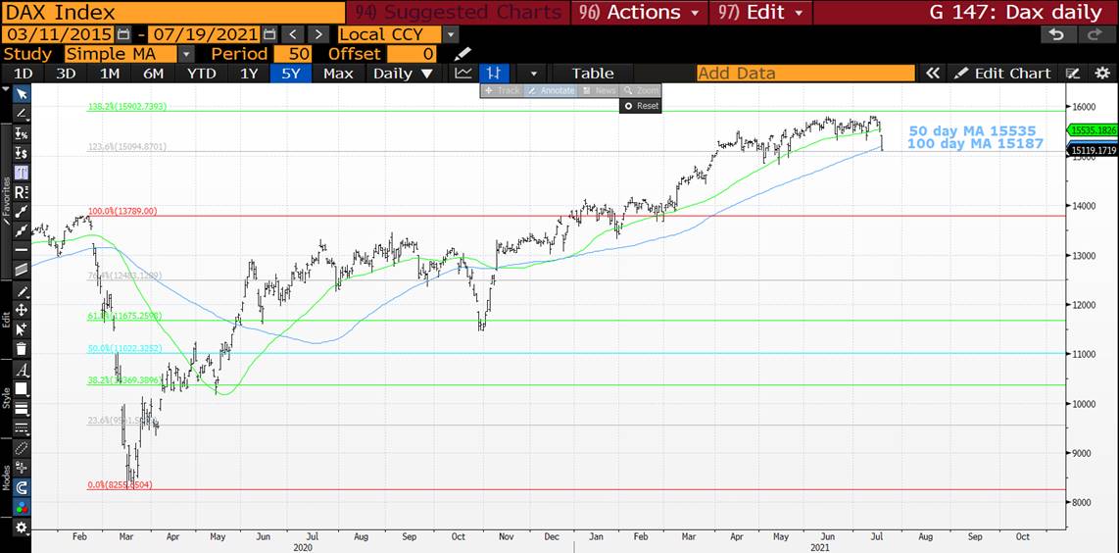Viewport: 1119px width, 553px height.
Task: Shift date range forward
Action: [x=318, y=33]
